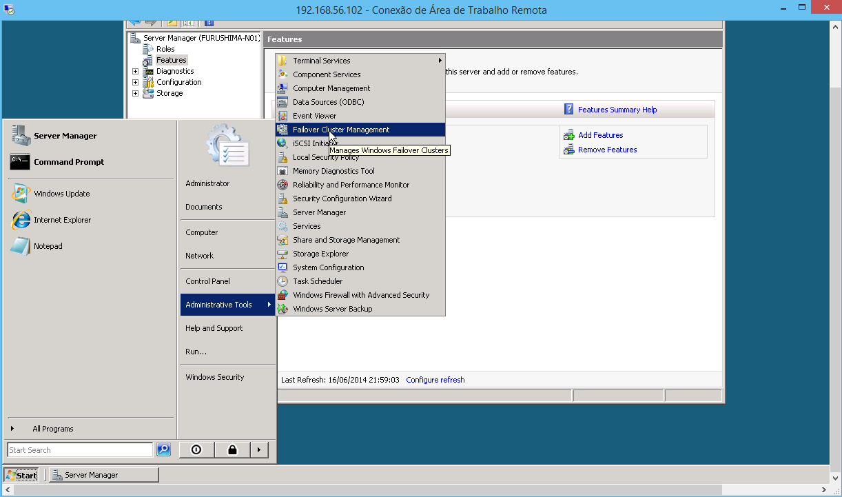The width and height of the screenshot is (842, 497).
Task: Open Features Summary Help link
Action: pos(617,110)
